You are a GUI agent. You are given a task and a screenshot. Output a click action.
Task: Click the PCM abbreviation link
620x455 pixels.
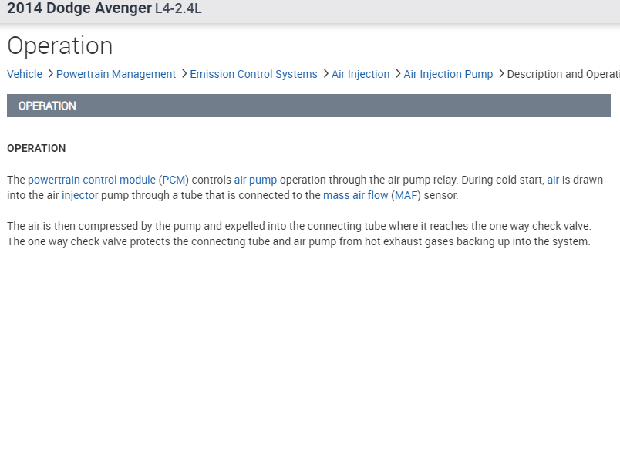174,180
